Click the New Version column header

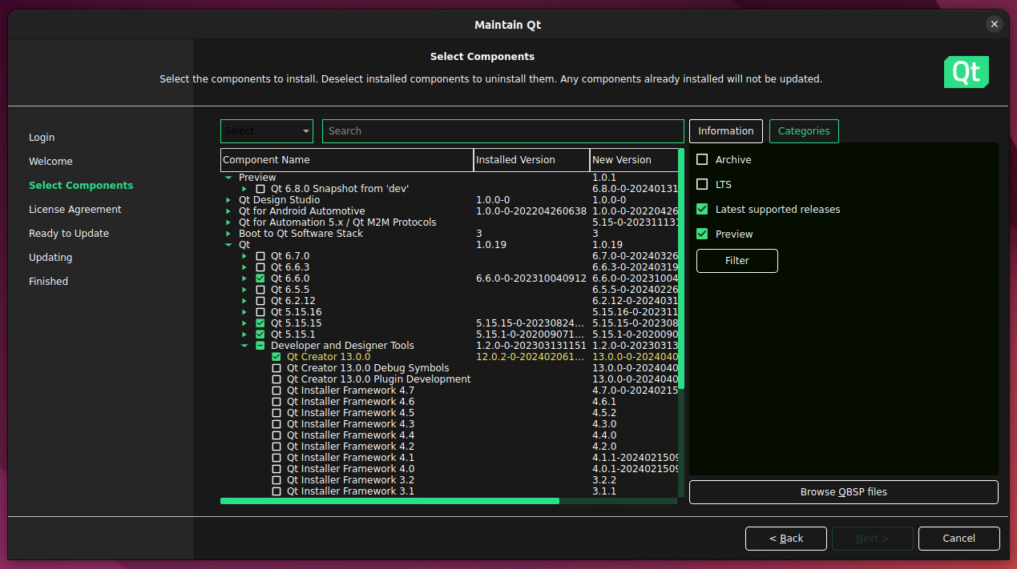point(634,160)
